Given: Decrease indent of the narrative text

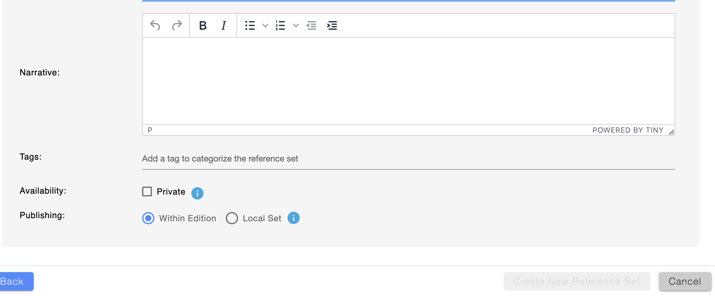Looking at the screenshot, I should 311,25.
